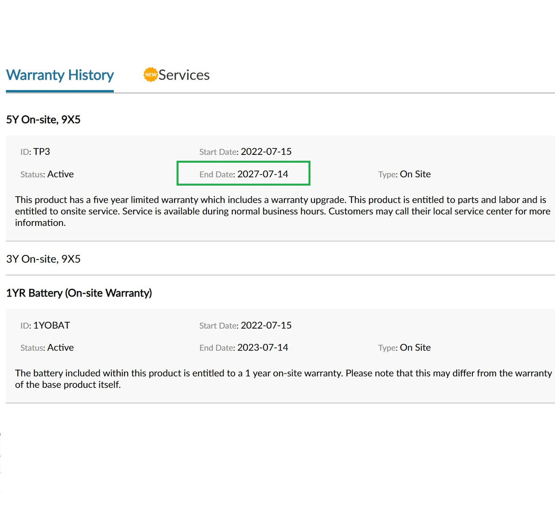
Task: Click the highlighted End Date 2027-07-14
Action: point(262,174)
